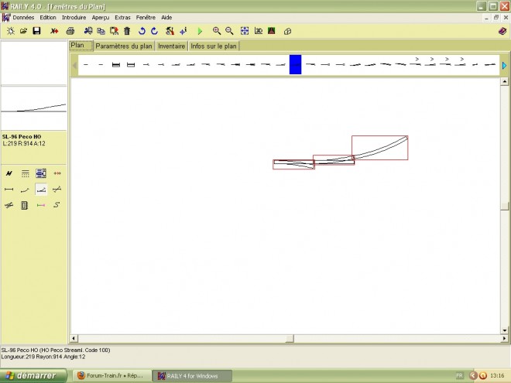
Task: Save the plan with the floppy disk icon
Action: pyautogui.click(x=36, y=31)
